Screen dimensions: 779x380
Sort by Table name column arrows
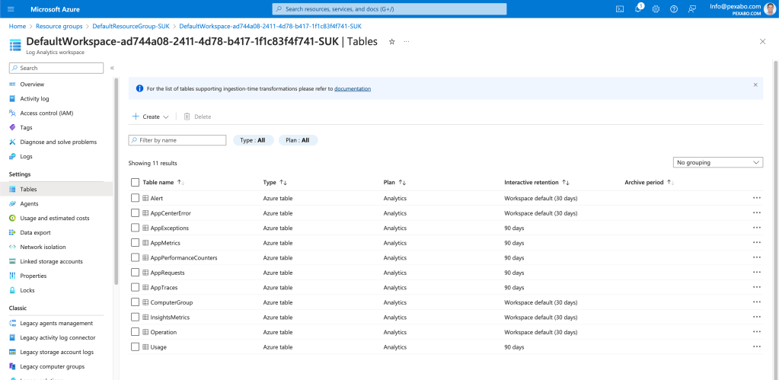[x=180, y=182]
